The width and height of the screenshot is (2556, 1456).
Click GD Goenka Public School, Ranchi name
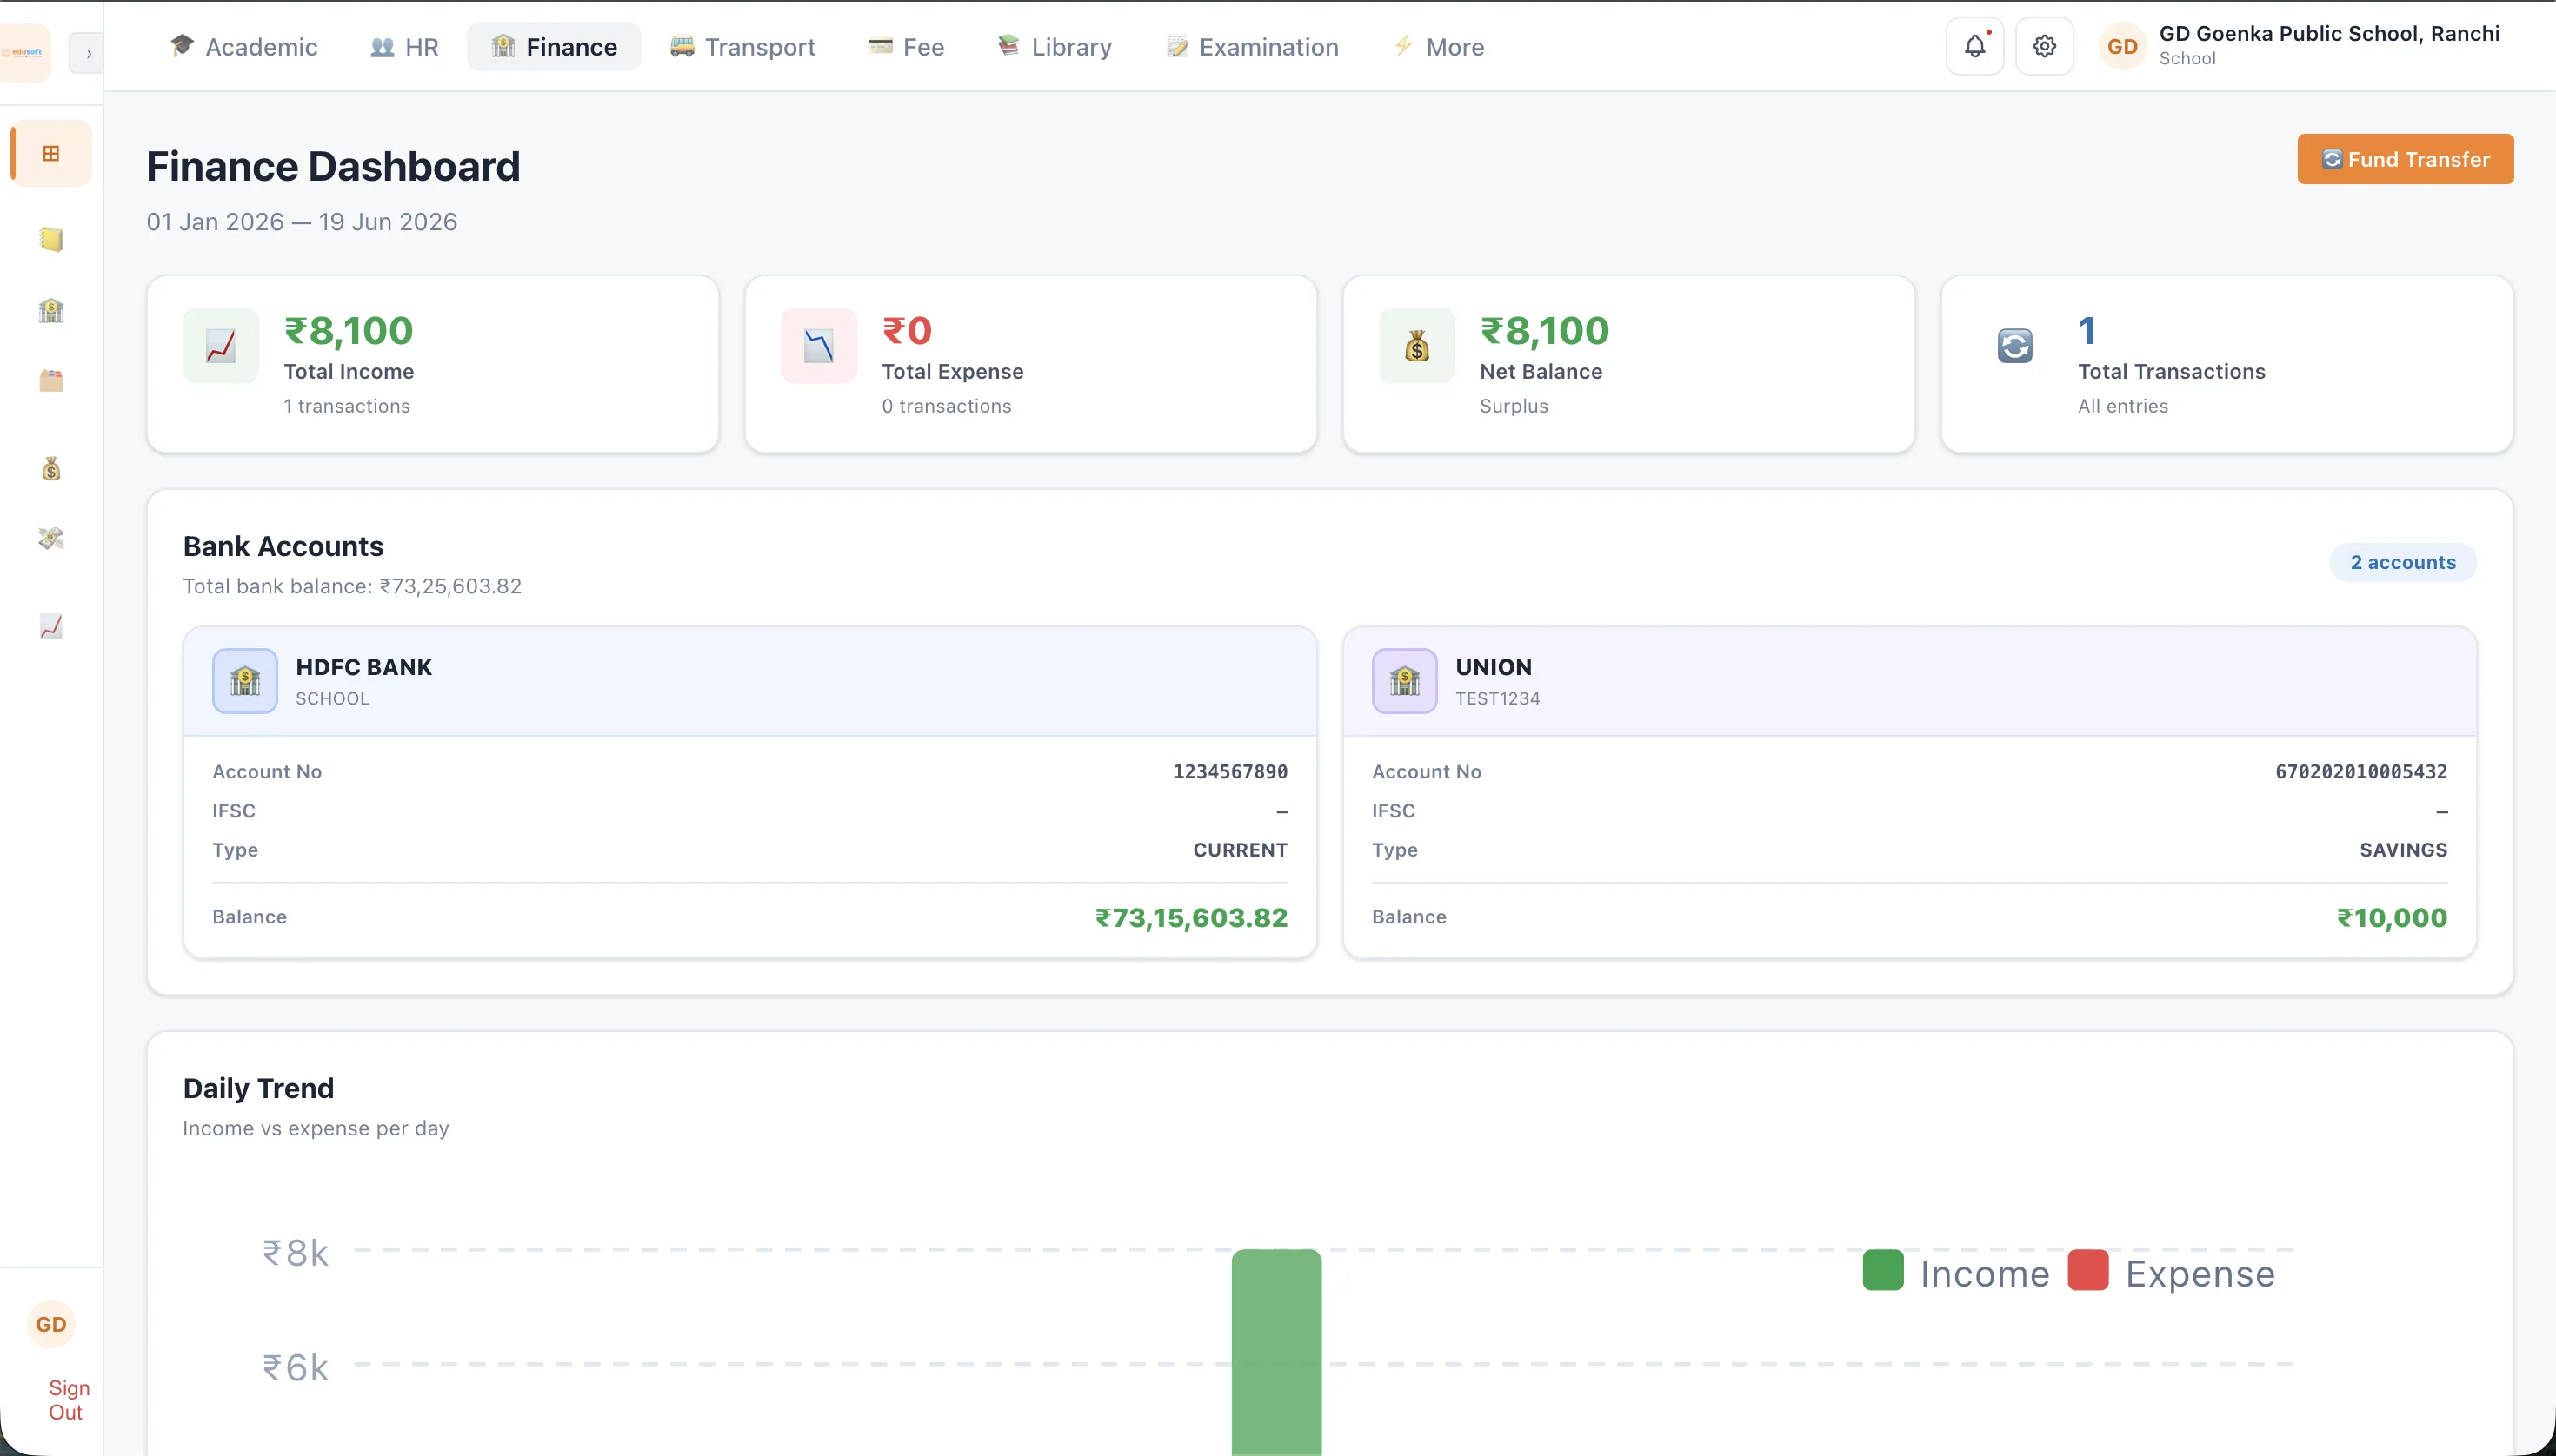2328,34
